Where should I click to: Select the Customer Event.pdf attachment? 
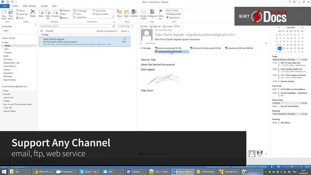click(x=172, y=52)
